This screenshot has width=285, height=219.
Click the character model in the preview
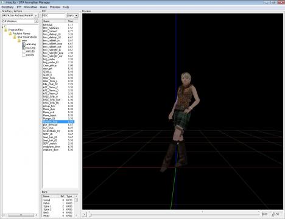180,122
